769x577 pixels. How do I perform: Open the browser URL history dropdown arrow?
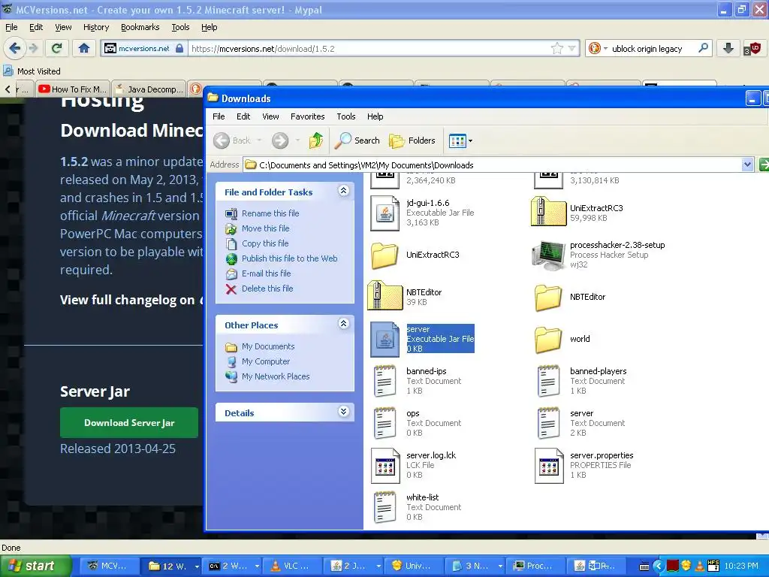[571, 48]
